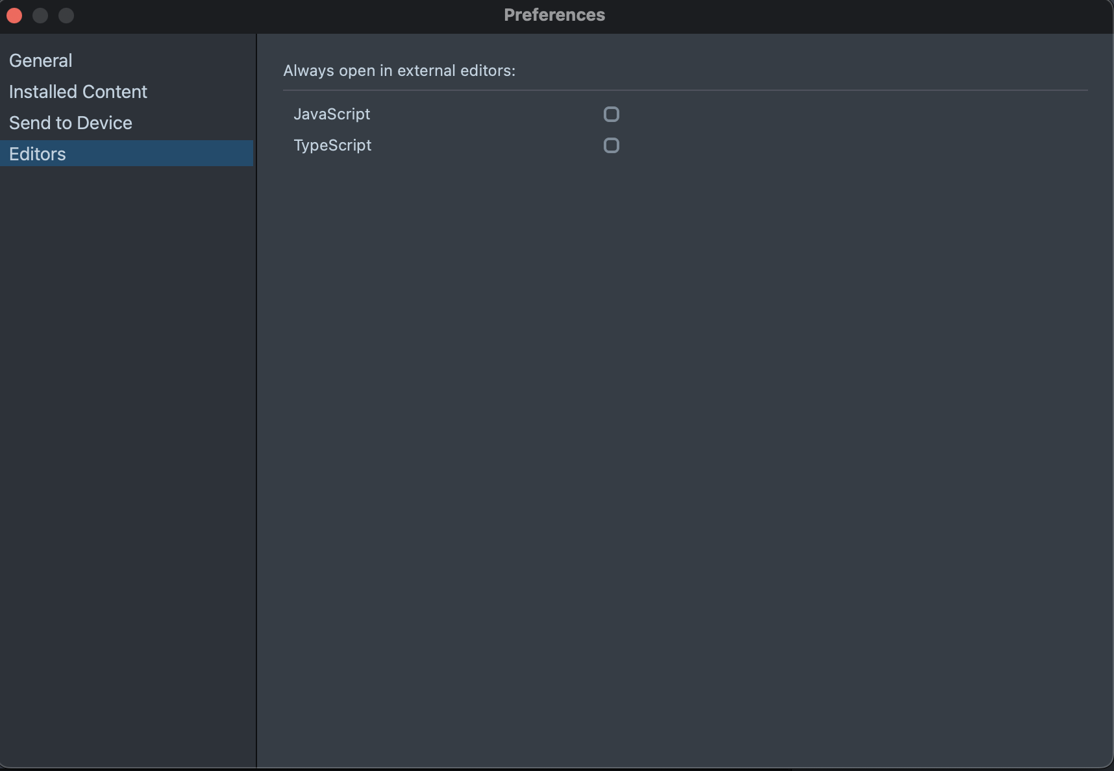Click the title bar right of Preferences title
The width and height of the screenshot is (1114, 771).
844,16
